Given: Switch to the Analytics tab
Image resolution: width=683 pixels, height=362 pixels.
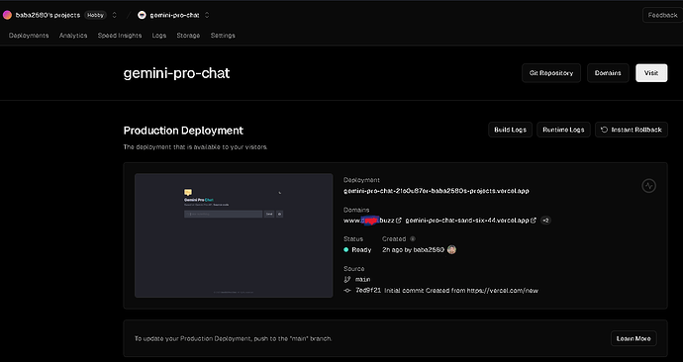Looking at the screenshot, I should pyautogui.click(x=73, y=36).
